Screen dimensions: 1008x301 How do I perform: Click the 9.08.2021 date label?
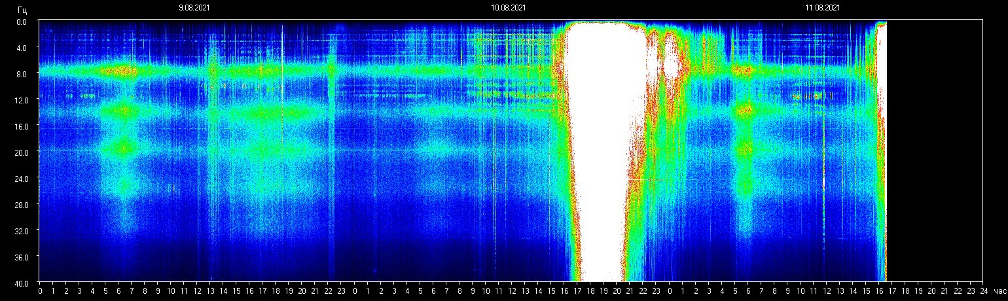[x=194, y=8]
